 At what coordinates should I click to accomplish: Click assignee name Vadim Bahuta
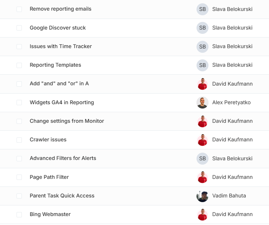229,196
